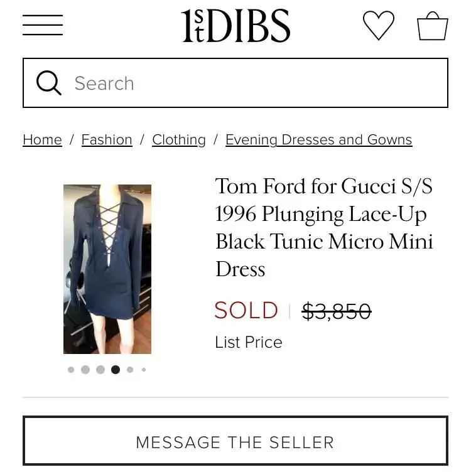471x472 pixels.
Task: Select the last small carousel dot
Action: pyautogui.click(x=144, y=370)
